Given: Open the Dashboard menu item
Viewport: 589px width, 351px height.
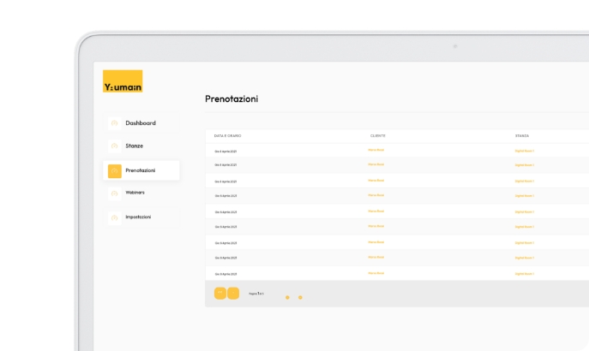Looking at the screenshot, I should [141, 123].
